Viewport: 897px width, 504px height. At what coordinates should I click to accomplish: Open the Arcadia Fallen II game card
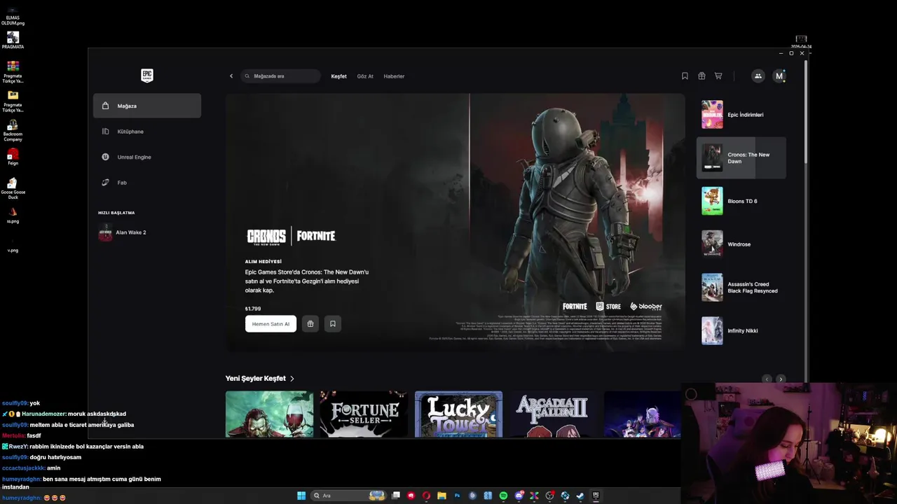click(553, 414)
